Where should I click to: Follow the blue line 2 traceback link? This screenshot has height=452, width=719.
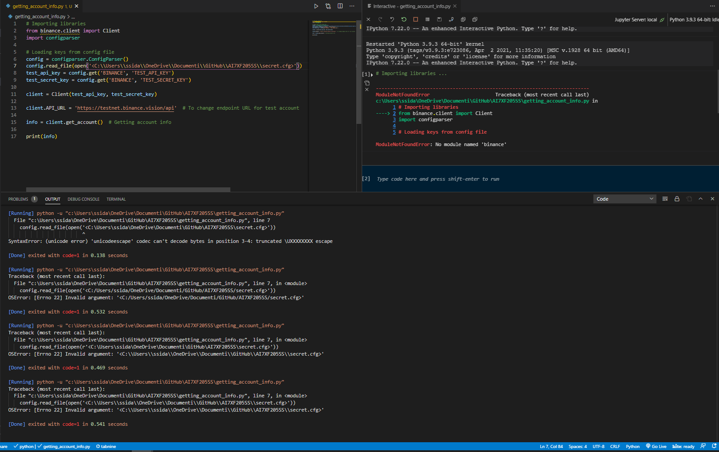click(394, 113)
